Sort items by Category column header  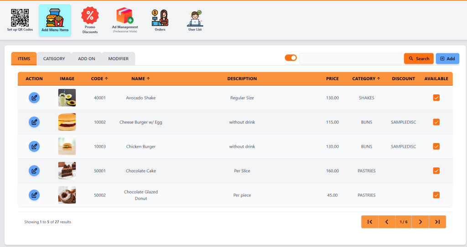[366, 79]
